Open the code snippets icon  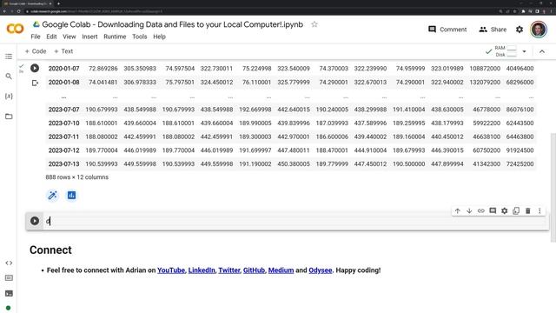point(9,263)
